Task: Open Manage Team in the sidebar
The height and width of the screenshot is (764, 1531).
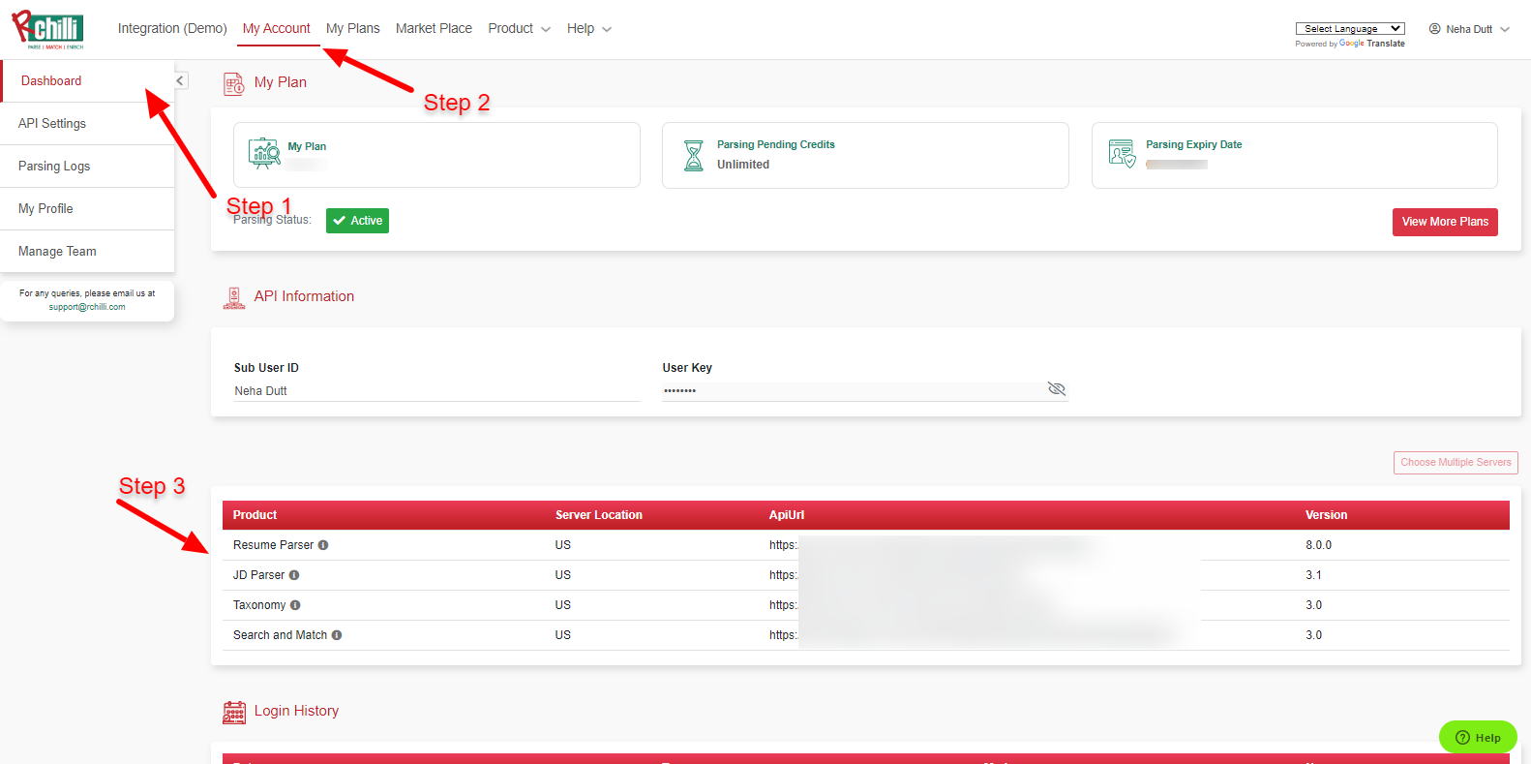Action: (87, 252)
